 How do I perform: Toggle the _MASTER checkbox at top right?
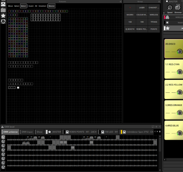click(x=167, y=1)
